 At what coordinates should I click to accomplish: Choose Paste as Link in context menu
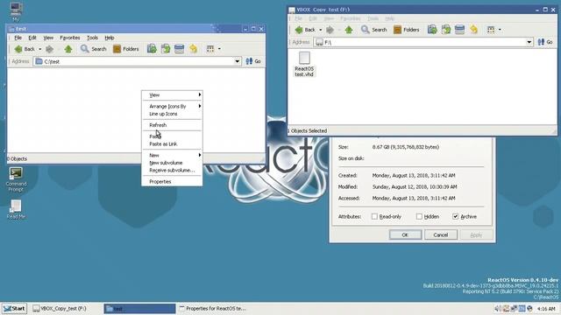(172, 143)
